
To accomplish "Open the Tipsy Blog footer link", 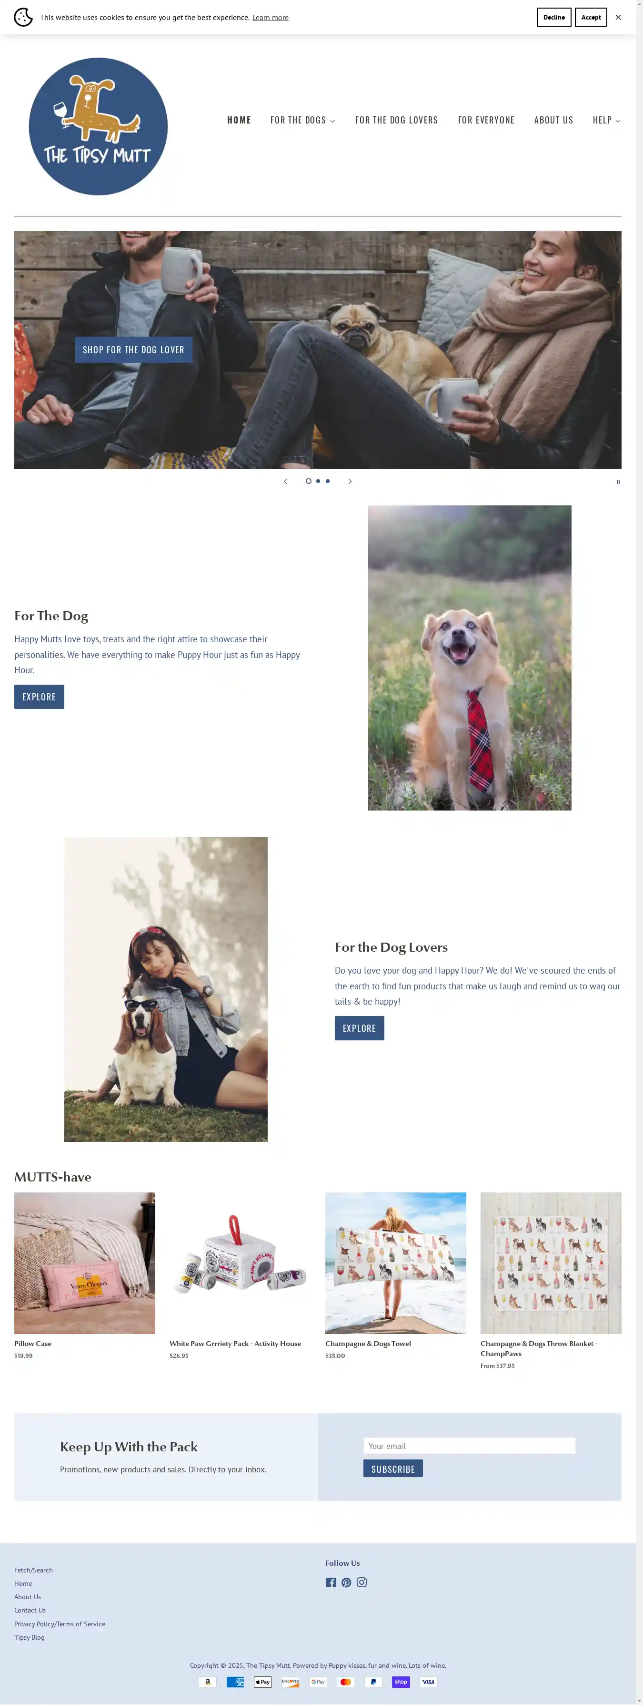I will tap(30, 1637).
